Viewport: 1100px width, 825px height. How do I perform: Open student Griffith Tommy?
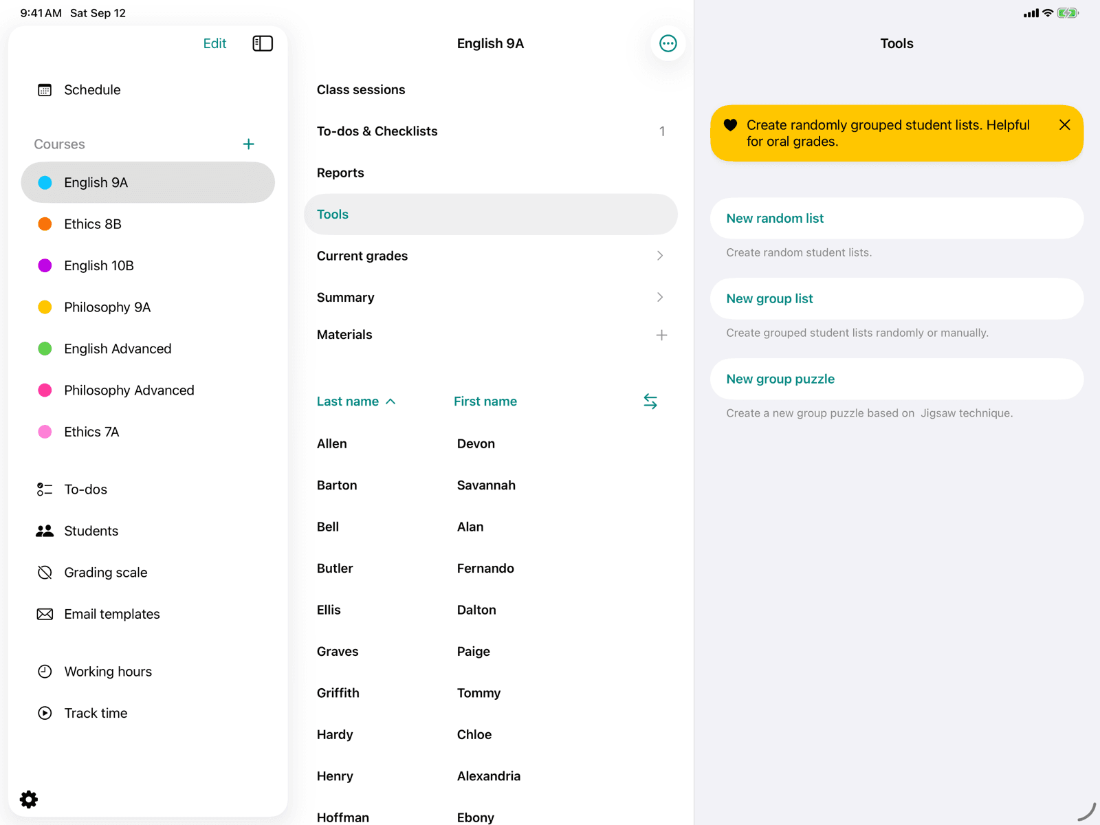(x=491, y=693)
